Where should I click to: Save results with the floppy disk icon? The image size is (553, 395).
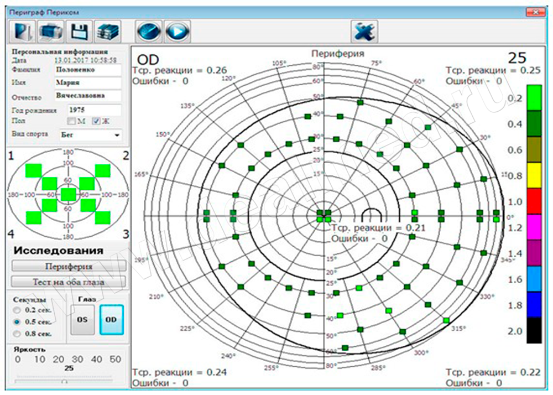pyautogui.click(x=79, y=32)
